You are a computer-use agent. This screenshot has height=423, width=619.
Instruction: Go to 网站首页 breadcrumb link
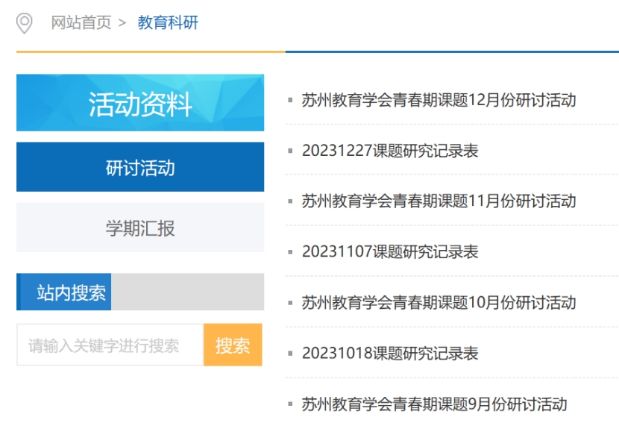pyautogui.click(x=81, y=22)
